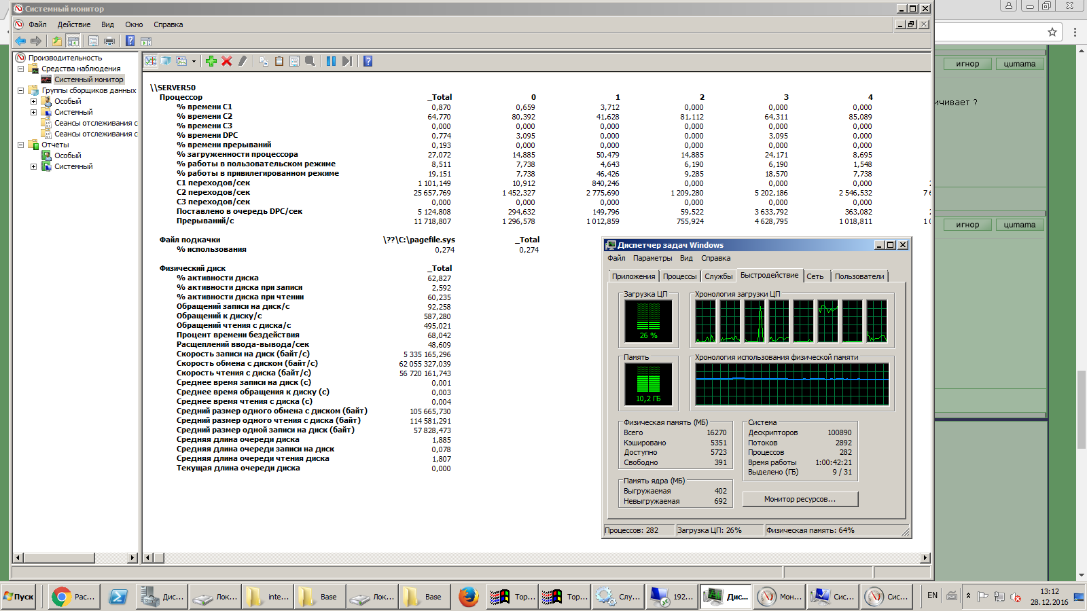Click the EN language indicator
The image size is (1087, 611).
pyautogui.click(x=932, y=595)
